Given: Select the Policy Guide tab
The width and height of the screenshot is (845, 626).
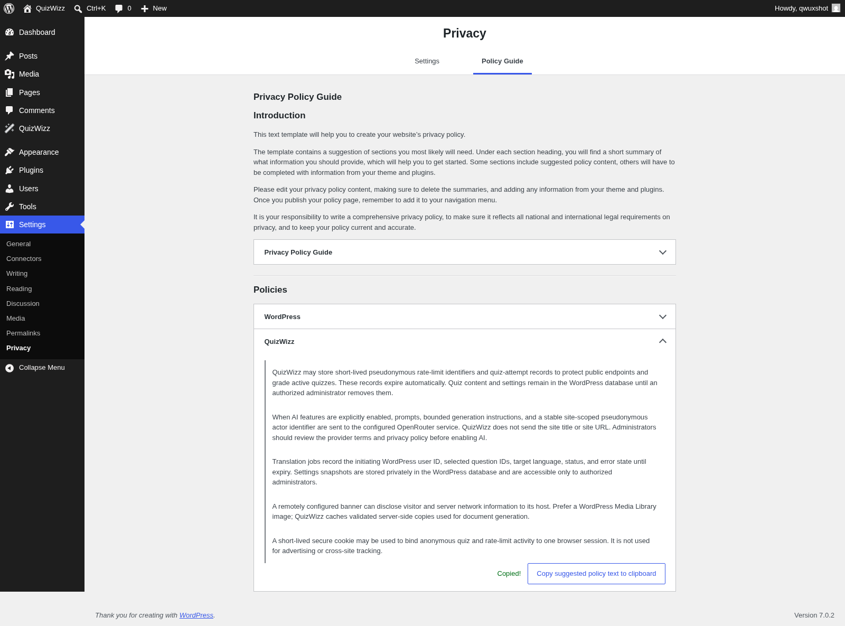Looking at the screenshot, I should (x=502, y=61).
